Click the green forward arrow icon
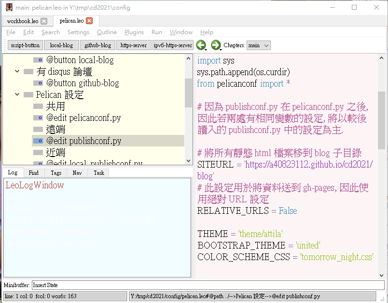The width and height of the screenshot is (388, 303). tap(216, 45)
